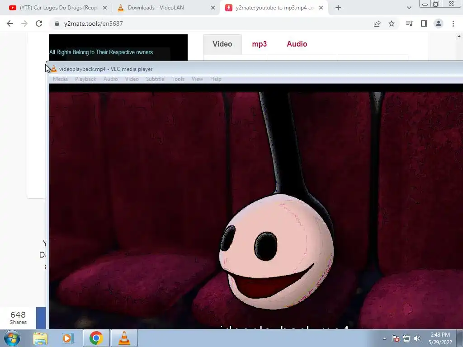Go forward in Chrome
The width and height of the screenshot is (463, 347).
[24, 23]
